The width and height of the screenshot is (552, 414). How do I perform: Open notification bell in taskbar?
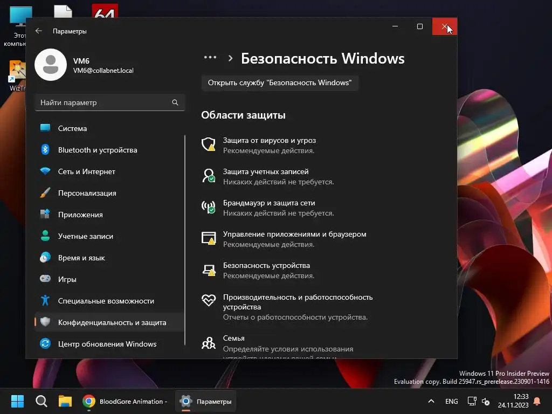(537, 401)
